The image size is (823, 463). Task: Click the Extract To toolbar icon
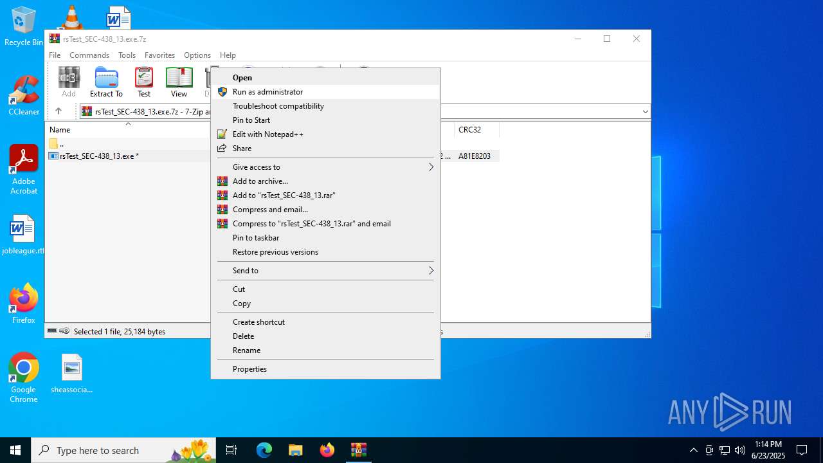106,82
